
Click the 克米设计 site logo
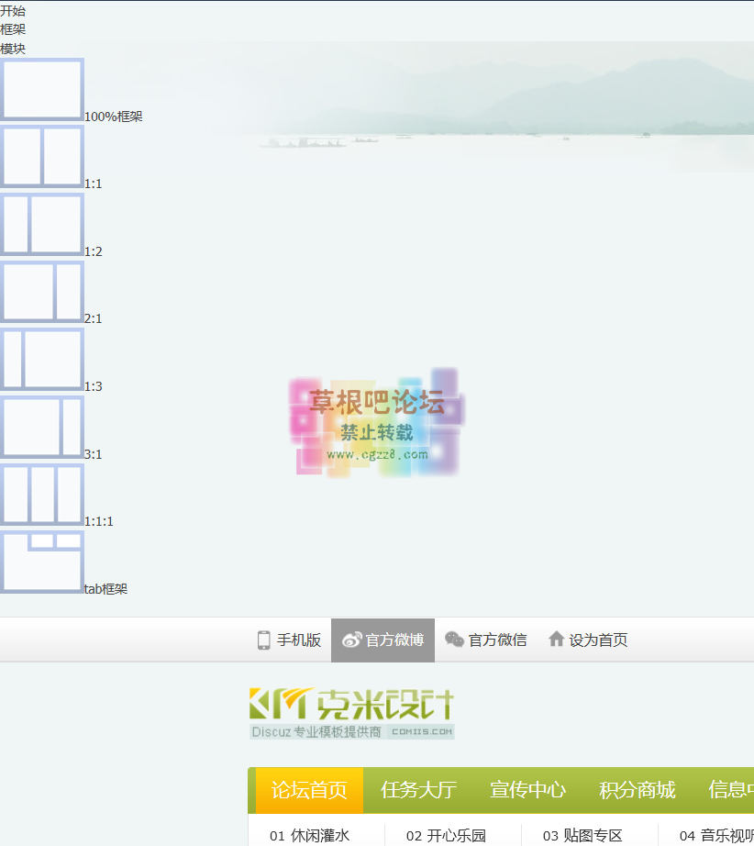click(x=352, y=712)
